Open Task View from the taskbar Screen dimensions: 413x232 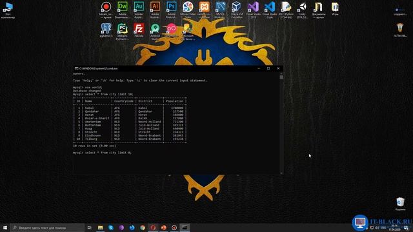pyautogui.click(x=90, y=227)
